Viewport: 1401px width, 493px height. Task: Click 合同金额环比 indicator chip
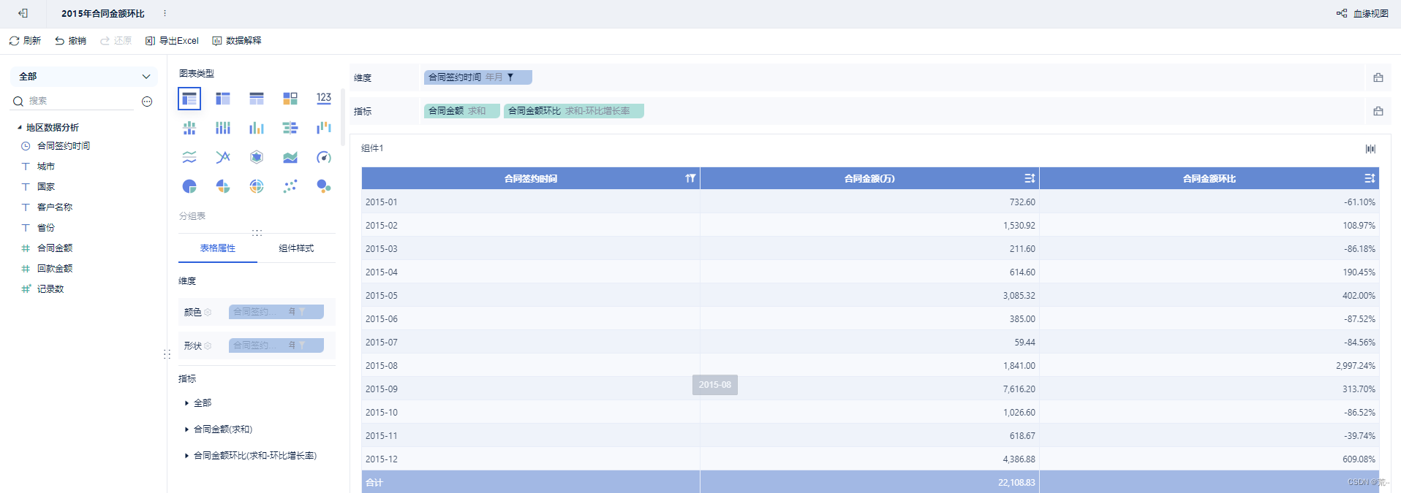574,111
